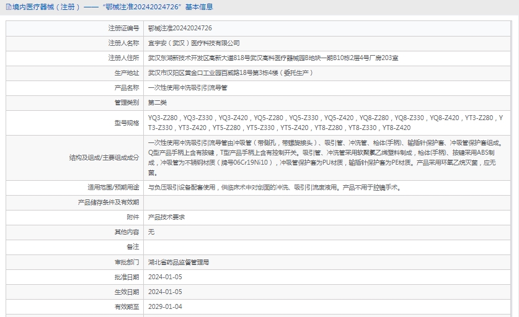Viewport: 519px width, 317px height.
Task: Select the registrant name 宜宇安（武汉）医疗科技有限公司
Action: coord(193,43)
